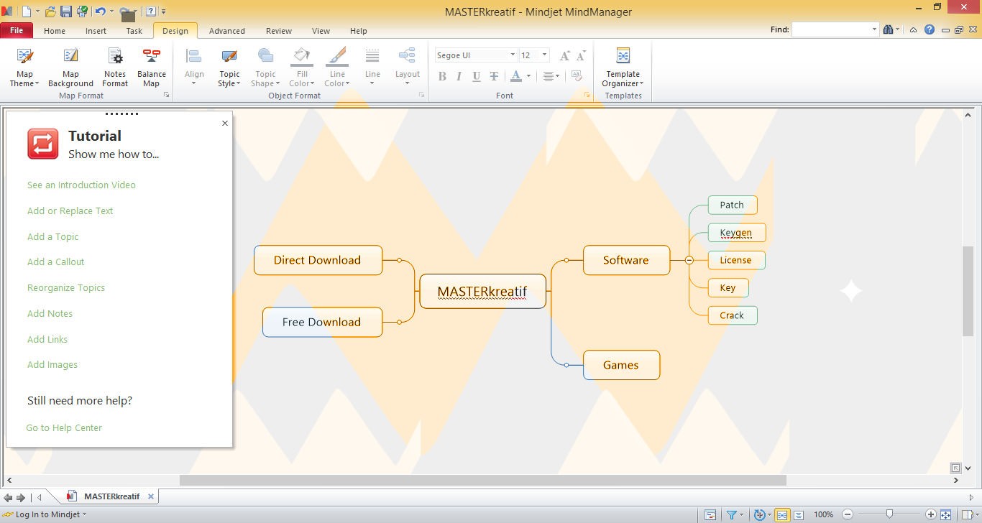
Task: Click the Grow Font icon
Action: [x=565, y=55]
